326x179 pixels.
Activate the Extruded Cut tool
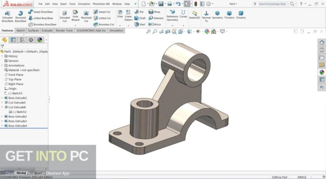pyautogui.click(x=65, y=17)
